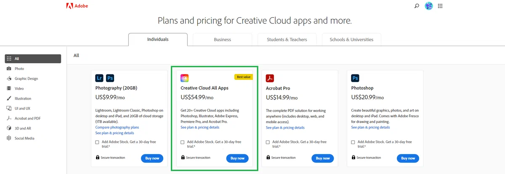505x174 pixels.
Task: Click the Creative Cloud rainbow icon
Action: pos(185,78)
